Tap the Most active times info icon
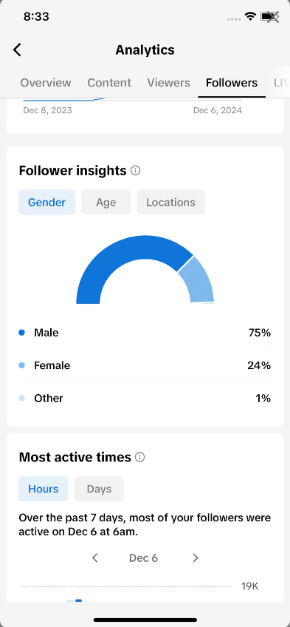The height and width of the screenshot is (627, 290). pyautogui.click(x=139, y=457)
